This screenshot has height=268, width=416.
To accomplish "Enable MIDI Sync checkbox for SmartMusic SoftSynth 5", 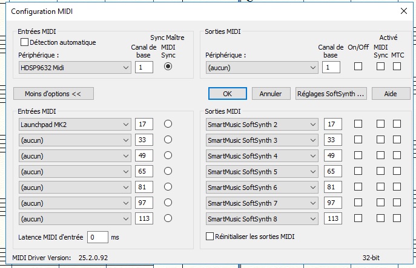I will point(380,171).
